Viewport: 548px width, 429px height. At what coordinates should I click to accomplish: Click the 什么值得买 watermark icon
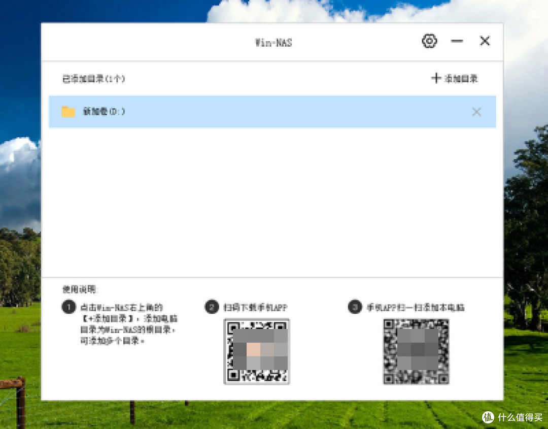[x=487, y=418]
